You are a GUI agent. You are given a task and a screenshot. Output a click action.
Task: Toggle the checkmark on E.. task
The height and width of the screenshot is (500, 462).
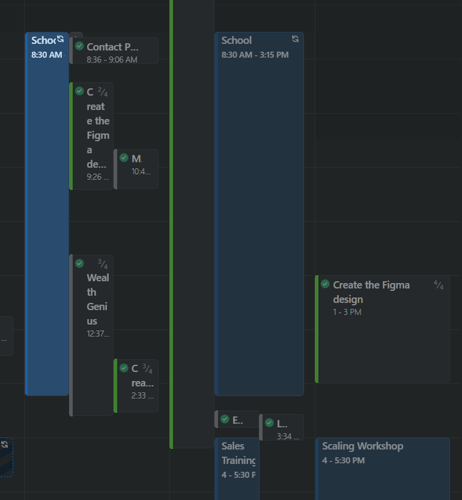[225, 419]
